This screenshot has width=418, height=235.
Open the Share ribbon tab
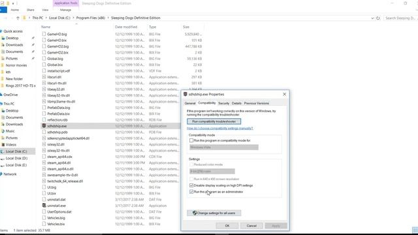pyautogui.click(x=31, y=10)
